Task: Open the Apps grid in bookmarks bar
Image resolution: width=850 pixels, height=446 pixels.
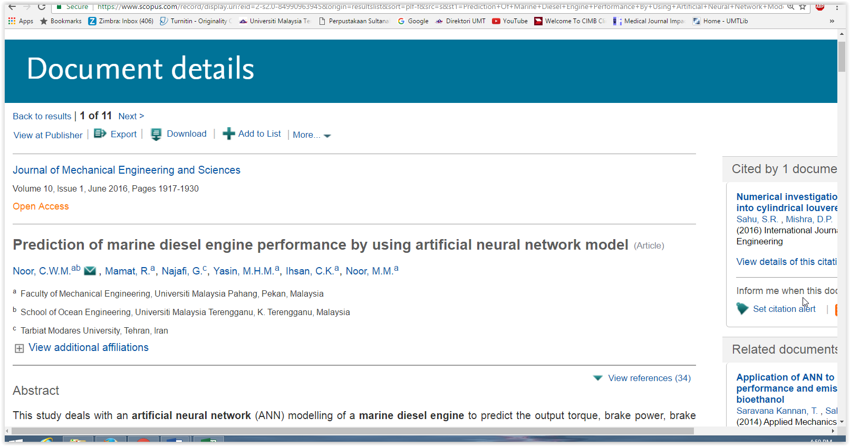Action: (x=21, y=21)
